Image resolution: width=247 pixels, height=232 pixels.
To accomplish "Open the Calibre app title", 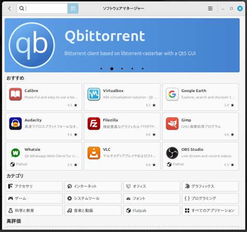I will (x=31, y=91).
